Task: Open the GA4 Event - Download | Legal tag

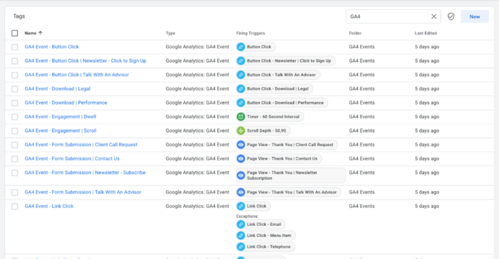Action: point(57,89)
